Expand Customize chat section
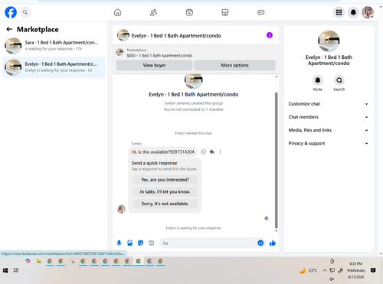The image size is (383, 284). 329,104
